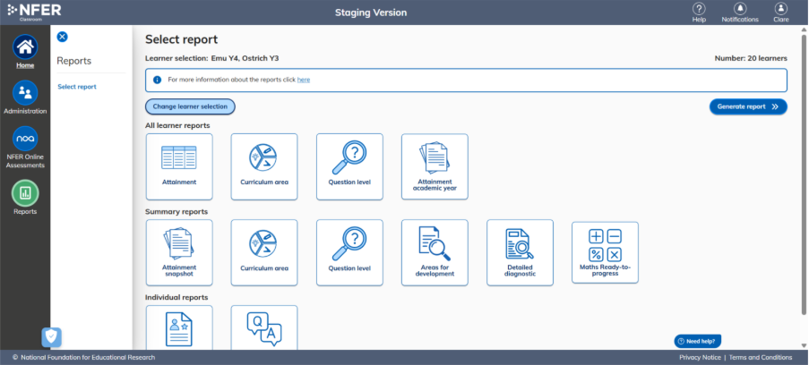Click the Help icon in header
The height and width of the screenshot is (365, 809).
point(699,9)
